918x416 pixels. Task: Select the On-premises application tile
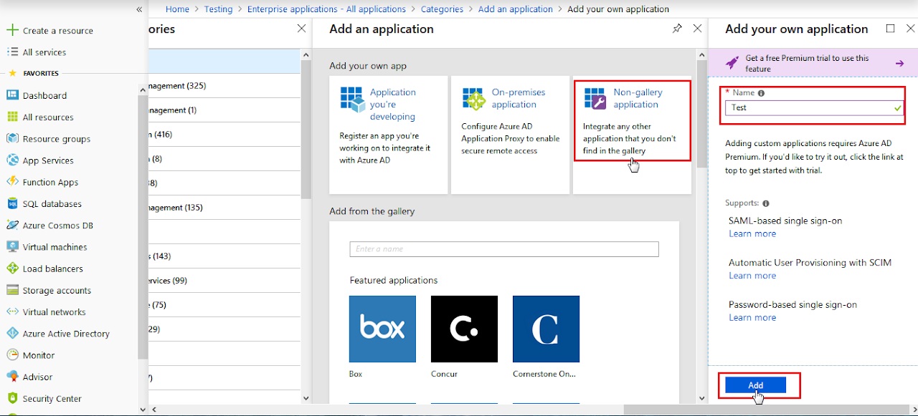point(511,135)
